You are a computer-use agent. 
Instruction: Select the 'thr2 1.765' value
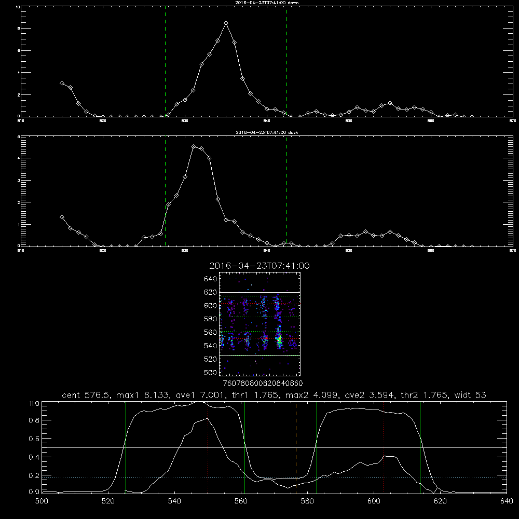[x=425, y=395]
